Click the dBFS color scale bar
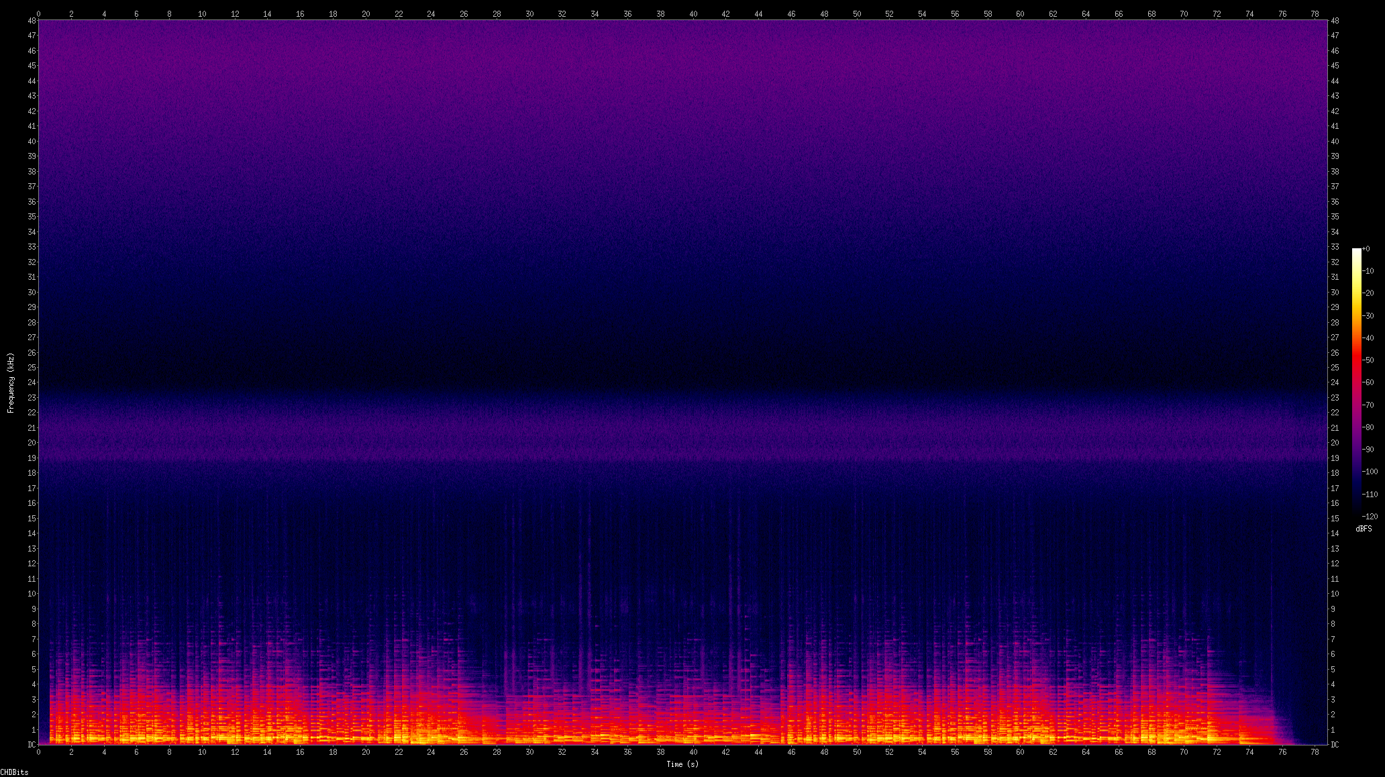1385x777 pixels. click(1356, 382)
